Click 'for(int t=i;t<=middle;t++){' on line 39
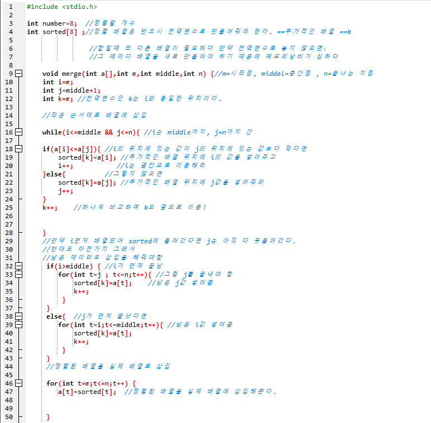Image resolution: width=431 pixels, height=423 pixels. (111, 325)
